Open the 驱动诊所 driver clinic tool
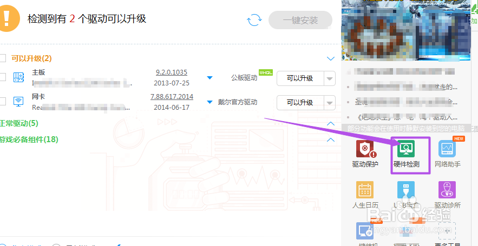 (447, 195)
